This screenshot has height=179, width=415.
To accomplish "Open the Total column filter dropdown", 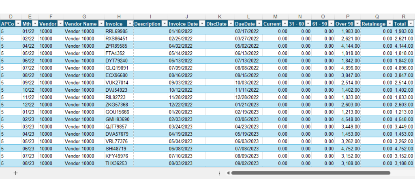I will [411, 24].
